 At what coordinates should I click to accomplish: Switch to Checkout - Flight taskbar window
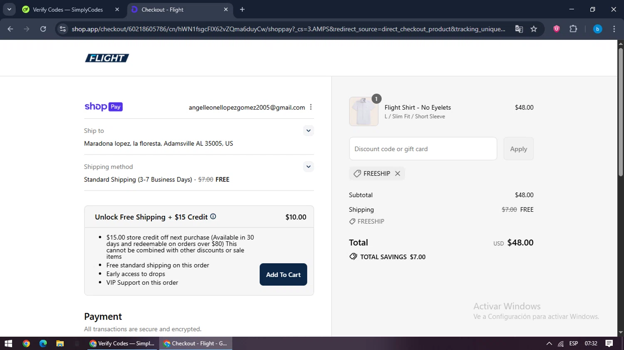point(196,343)
